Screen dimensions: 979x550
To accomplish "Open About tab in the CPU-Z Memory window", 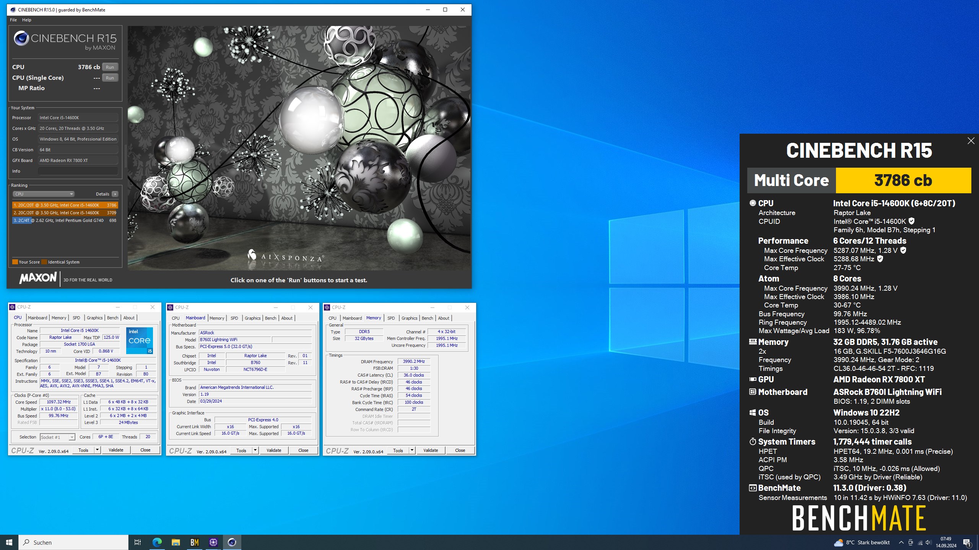I will pos(444,318).
